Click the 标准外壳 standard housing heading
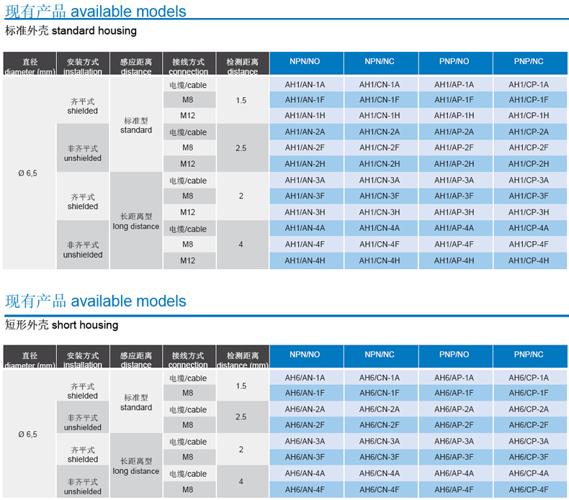The height and width of the screenshot is (500, 569). pos(71,31)
